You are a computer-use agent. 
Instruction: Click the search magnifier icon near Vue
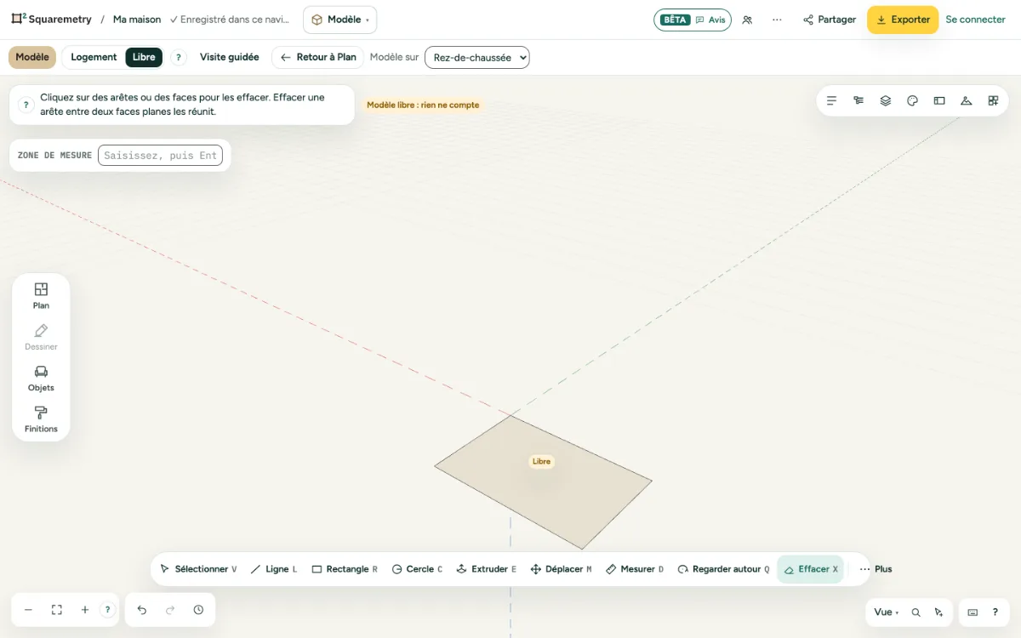(916, 612)
